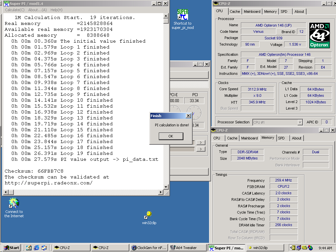Click the Voltage value 1.536 v
The height and width of the screenshot is (252, 336).
(295, 44)
